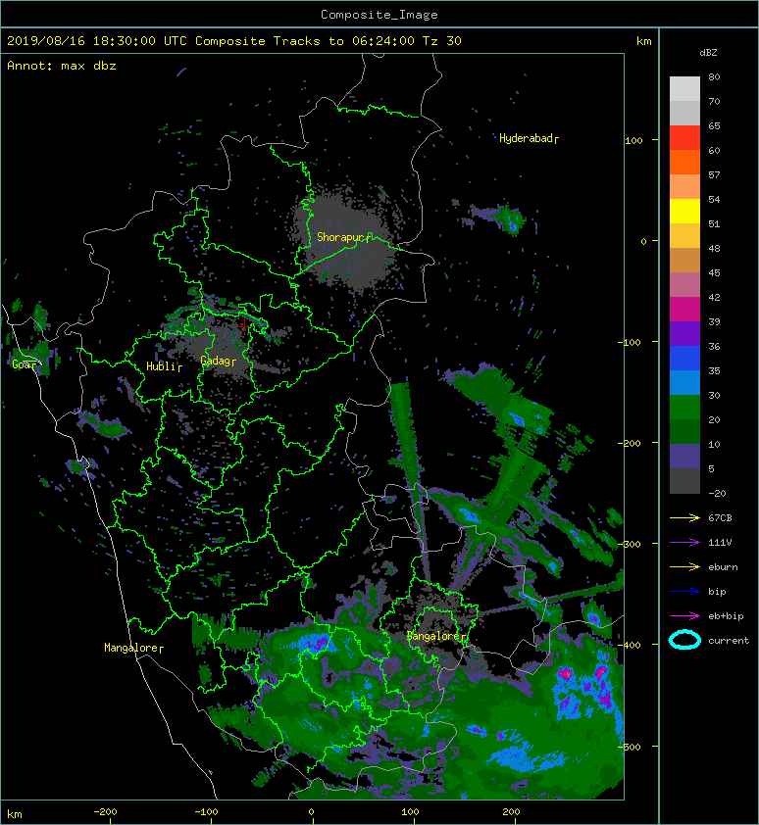Click the '111V' legend label
The image size is (759, 825).
[x=720, y=543]
